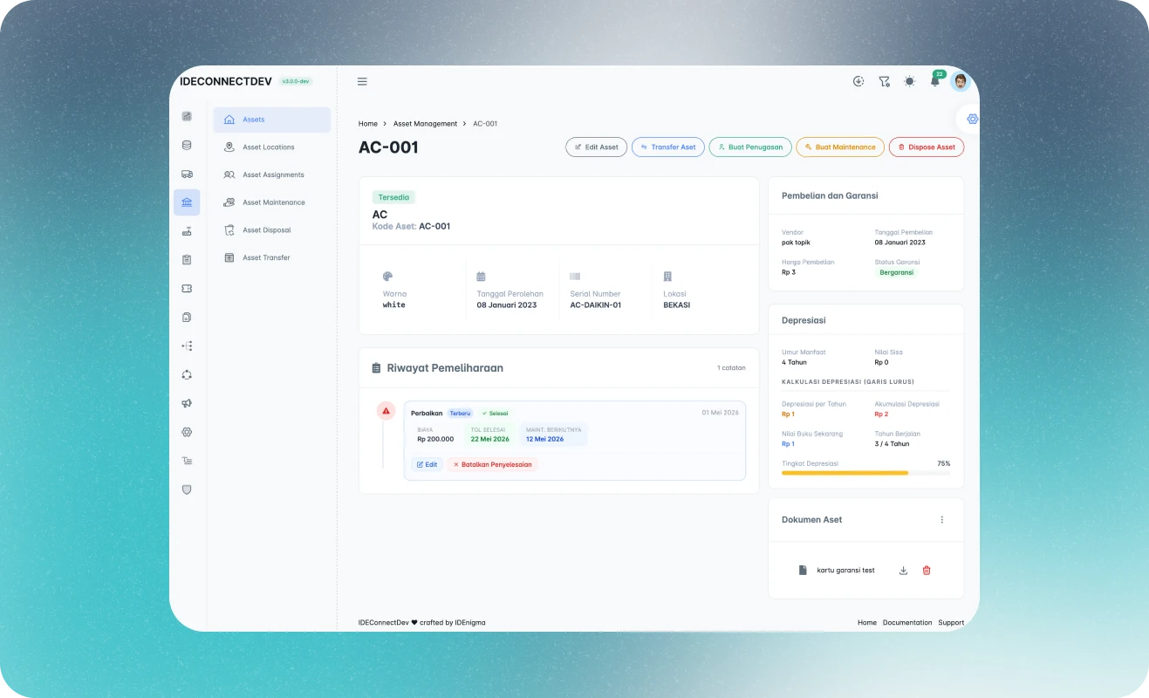Viewport: 1149px width, 698px height.
Task: Open the dashboard chart icon in sidebar rail
Action: pyautogui.click(x=187, y=116)
